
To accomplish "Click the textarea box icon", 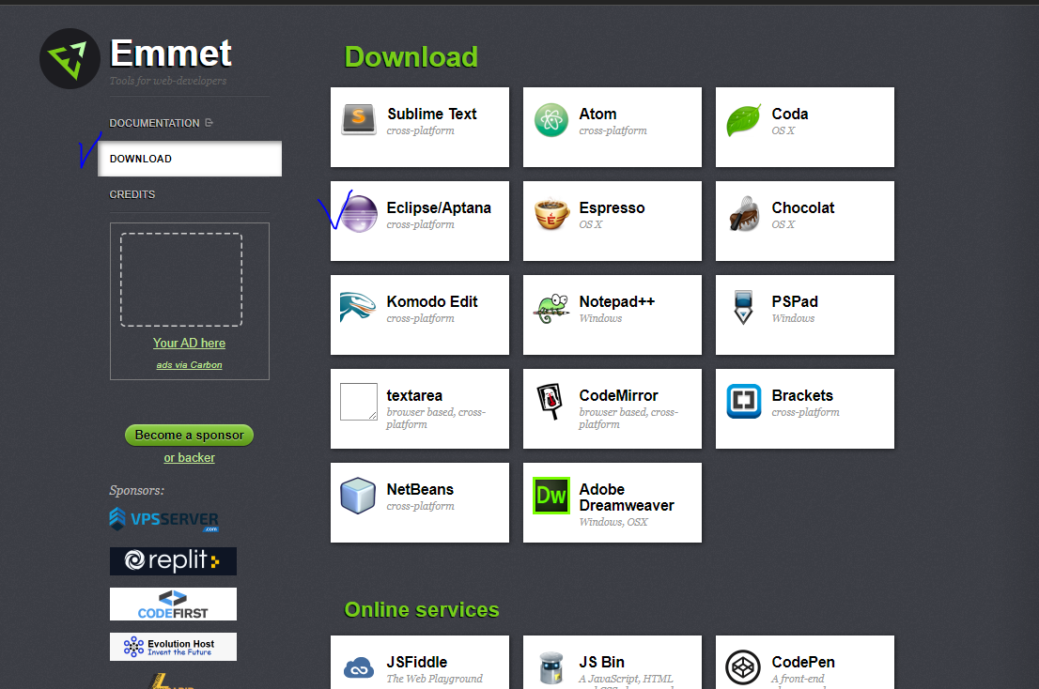I will [x=359, y=402].
